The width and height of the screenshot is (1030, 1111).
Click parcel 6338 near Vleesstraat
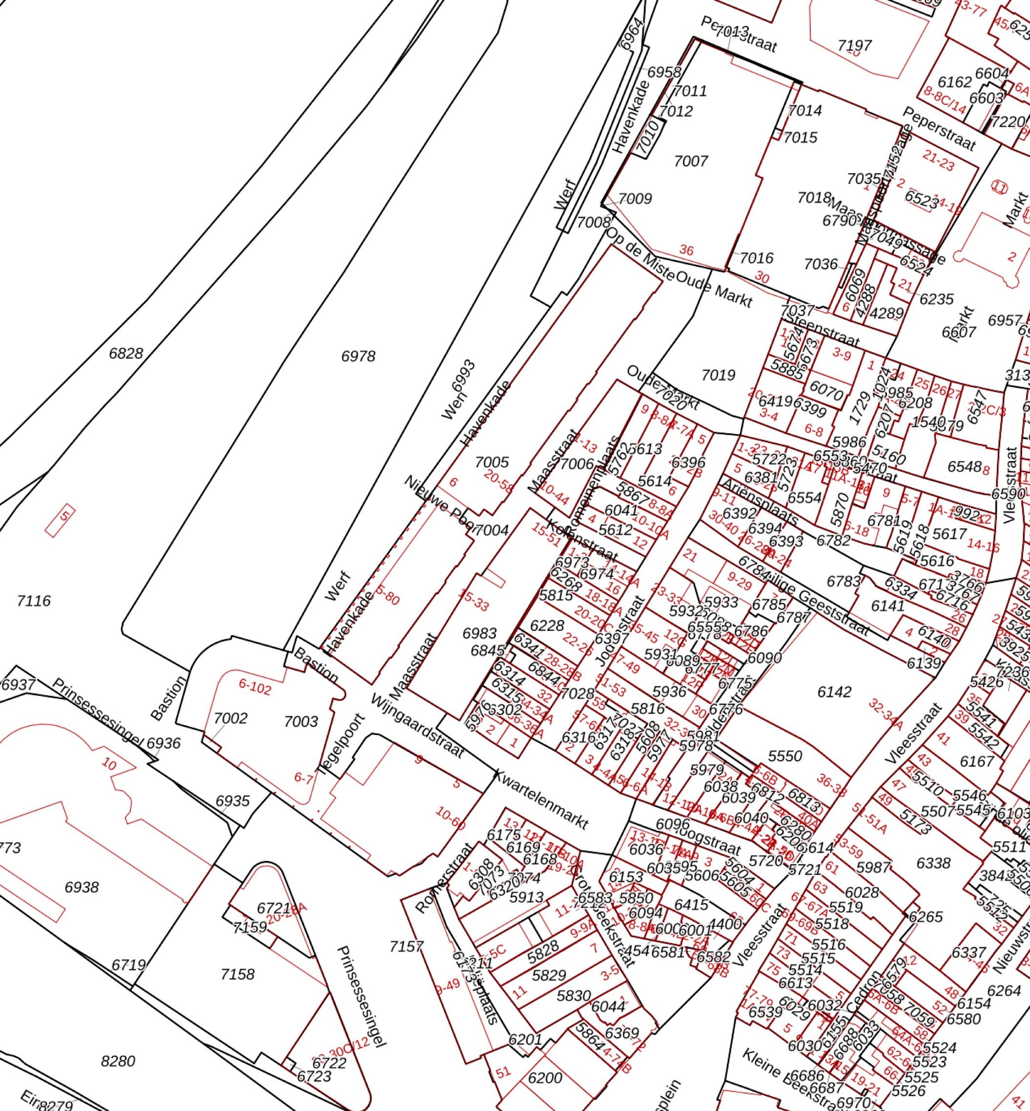click(x=933, y=863)
